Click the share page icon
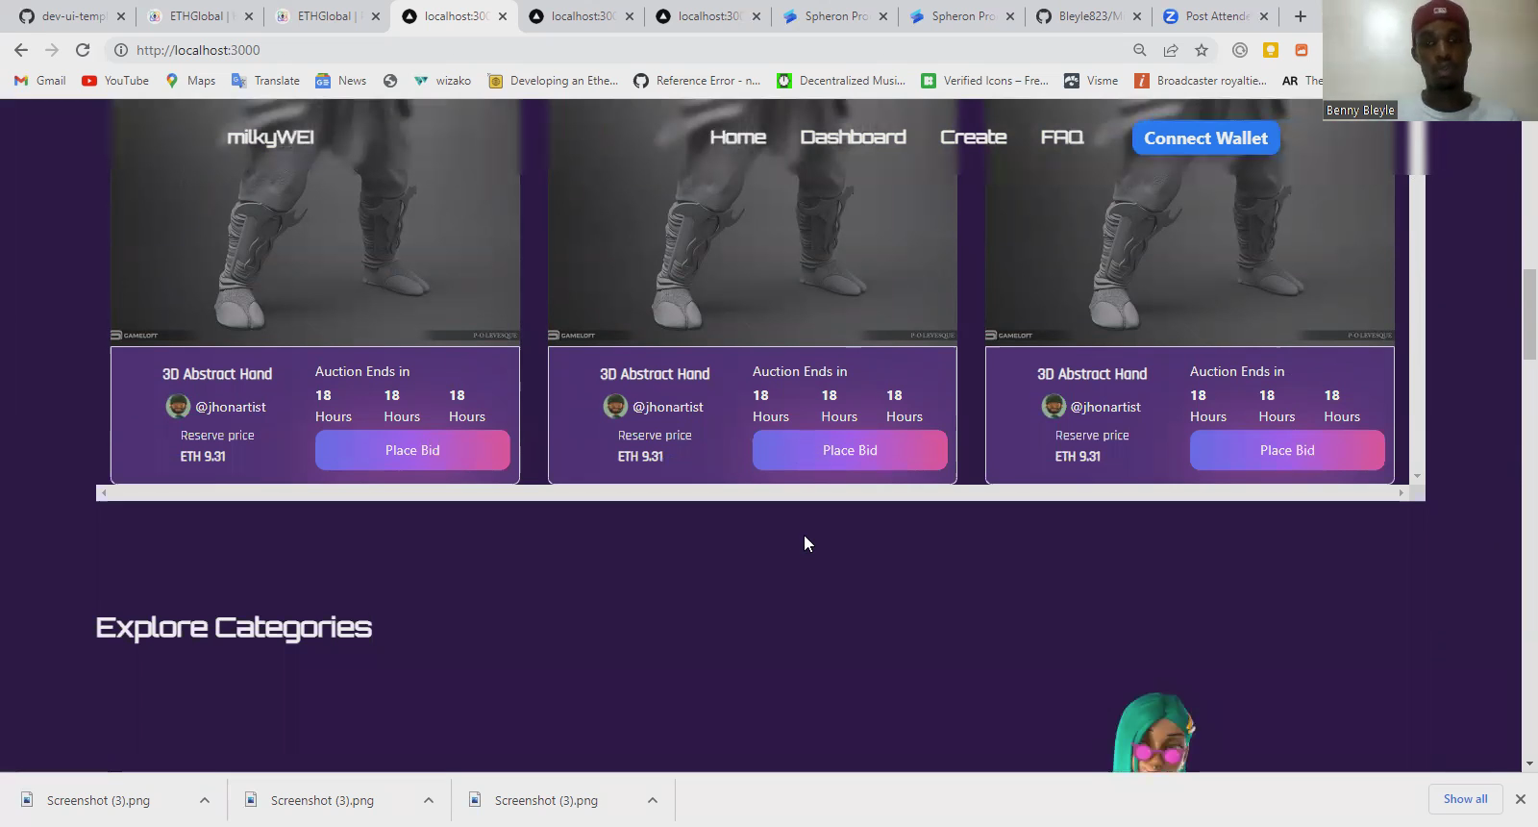 point(1171,50)
